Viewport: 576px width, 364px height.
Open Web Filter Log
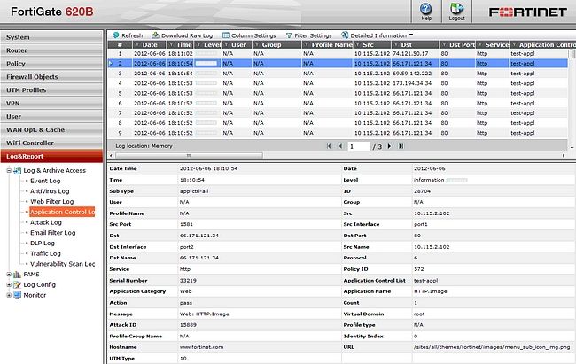(51, 201)
